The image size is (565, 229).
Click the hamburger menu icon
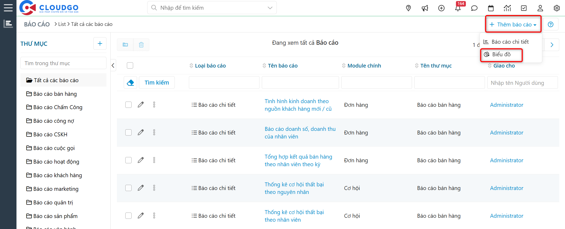(x=8, y=8)
